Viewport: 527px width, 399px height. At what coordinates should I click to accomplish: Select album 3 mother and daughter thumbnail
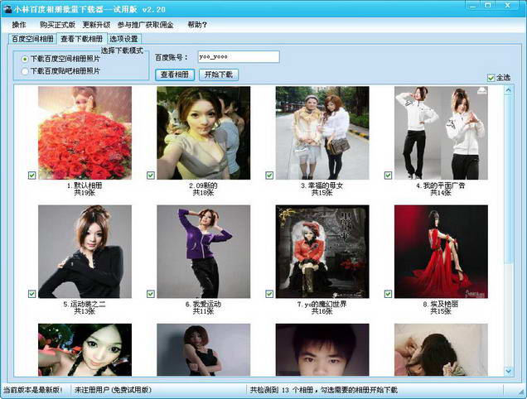point(322,132)
